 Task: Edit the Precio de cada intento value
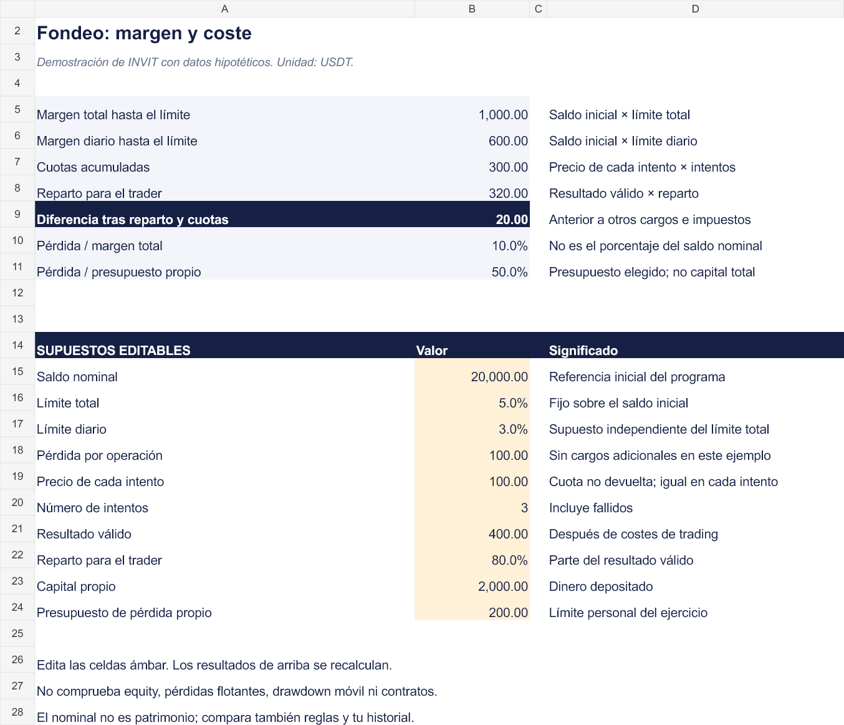click(472, 476)
